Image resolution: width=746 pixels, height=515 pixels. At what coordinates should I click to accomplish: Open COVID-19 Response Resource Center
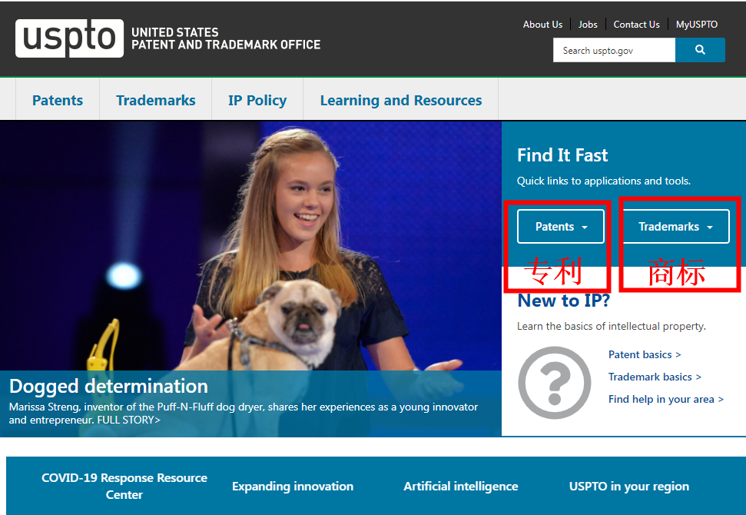124,486
